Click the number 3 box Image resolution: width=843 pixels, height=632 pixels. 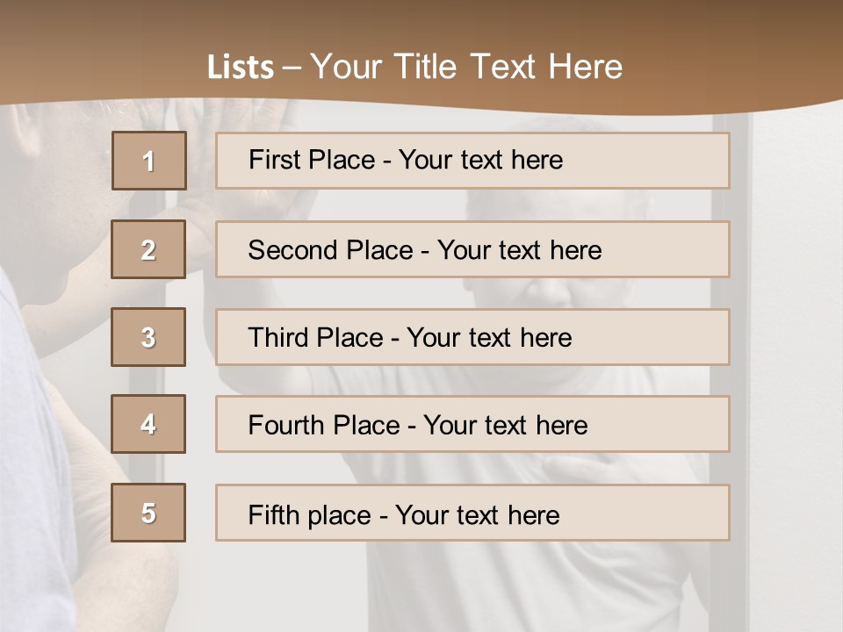click(x=148, y=337)
